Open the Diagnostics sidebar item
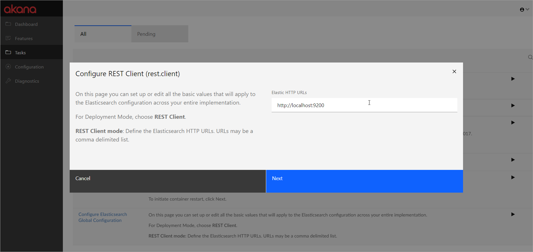 coord(31,81)
